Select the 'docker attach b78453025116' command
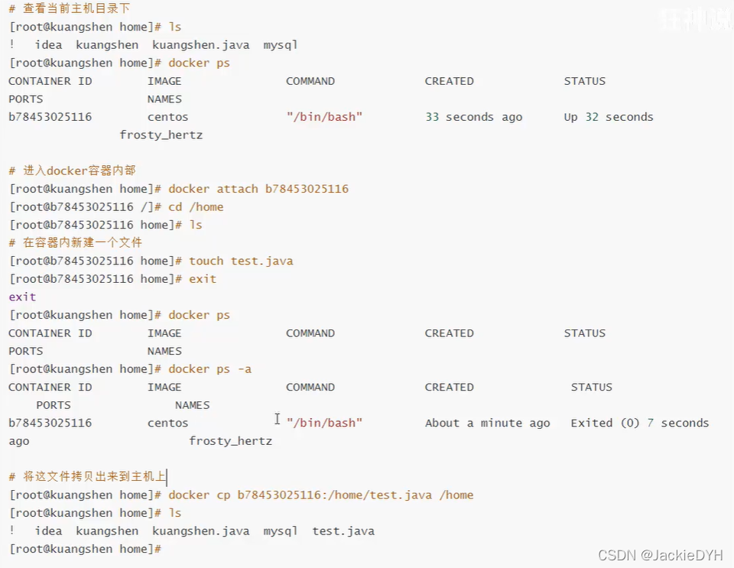Viewport: 734px width, 568px height. point(258,189)
